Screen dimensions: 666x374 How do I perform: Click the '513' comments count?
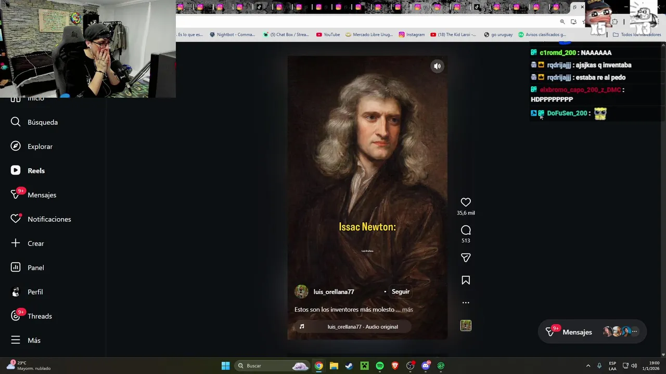point(466,241)
